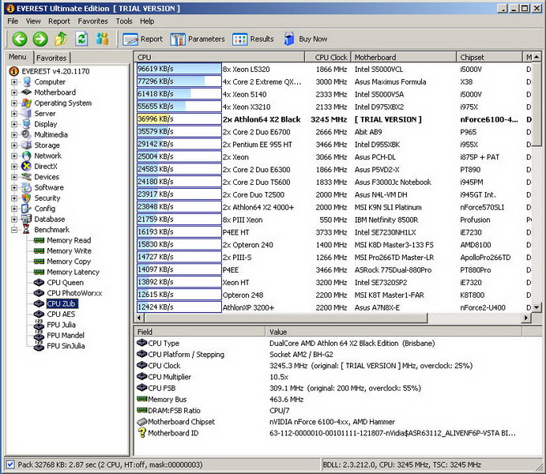
Task: Select the Memory Latency benchmark
Action: click(x=73, y=272)
